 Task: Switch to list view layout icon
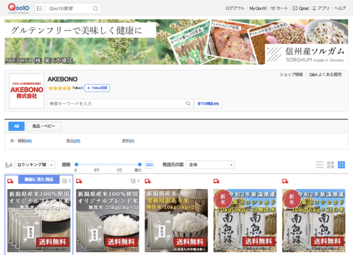coord(319,165)
